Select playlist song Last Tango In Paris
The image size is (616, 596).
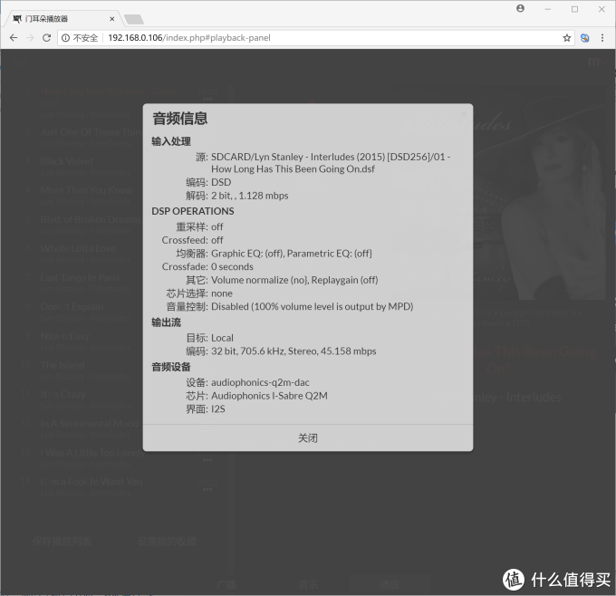click(x=80, y=278)
